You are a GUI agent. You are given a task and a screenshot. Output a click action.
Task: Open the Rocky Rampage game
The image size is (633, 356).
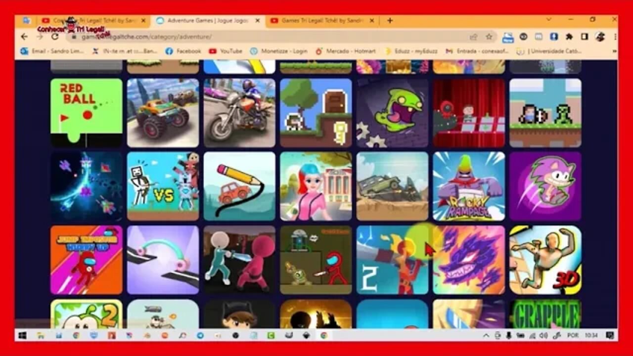click(469, 186)
